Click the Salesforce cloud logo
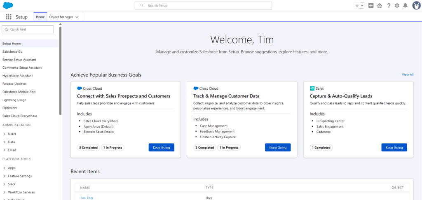 tap(8, 5)
